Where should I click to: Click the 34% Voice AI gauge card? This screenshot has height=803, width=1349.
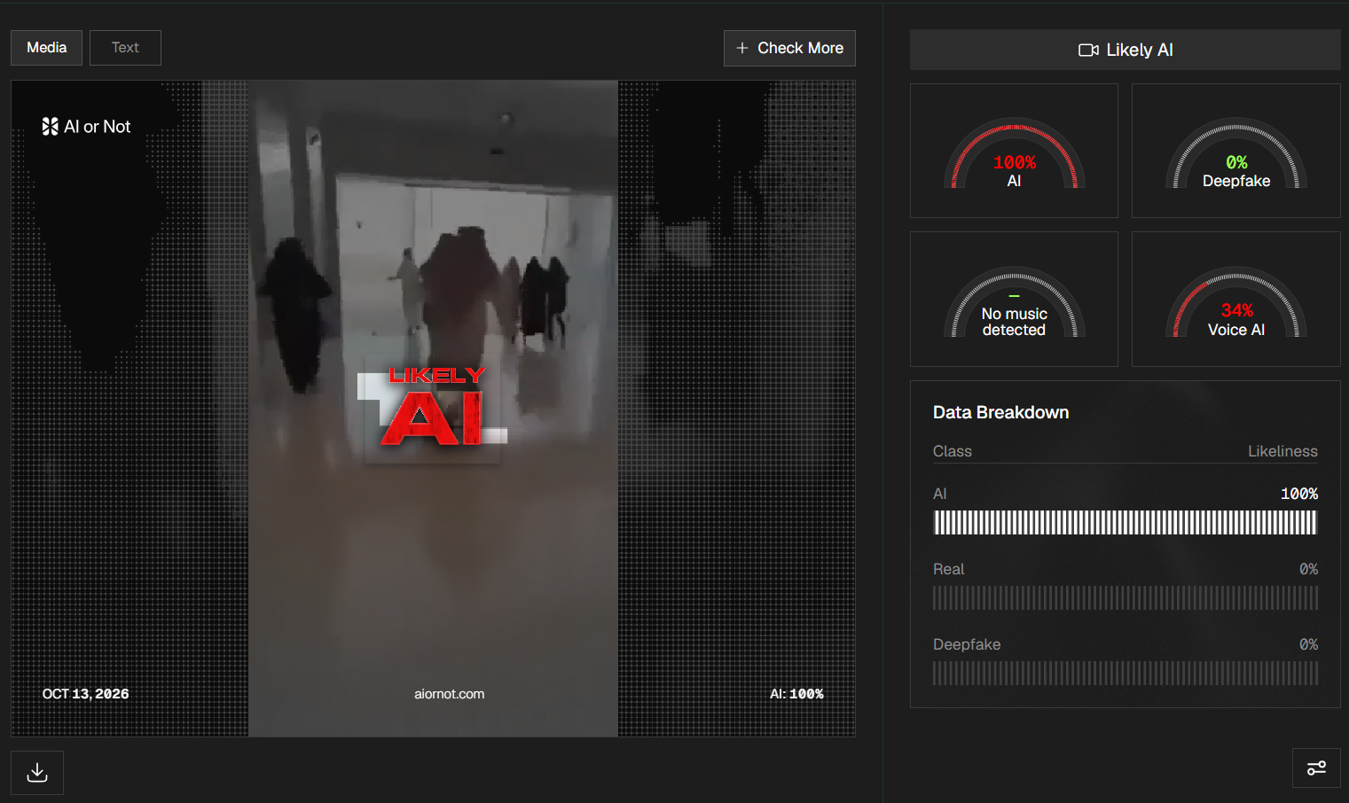coord(1236,300)
